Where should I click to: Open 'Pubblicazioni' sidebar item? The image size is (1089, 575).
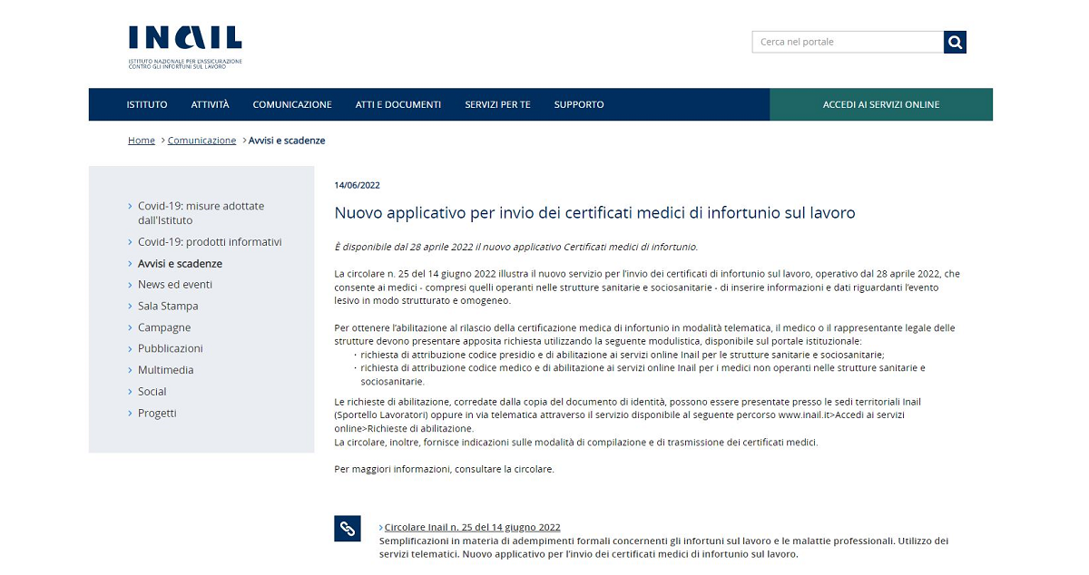(171, 348)
